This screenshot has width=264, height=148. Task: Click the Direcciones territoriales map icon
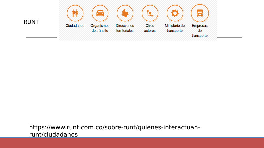coord(125,13)
